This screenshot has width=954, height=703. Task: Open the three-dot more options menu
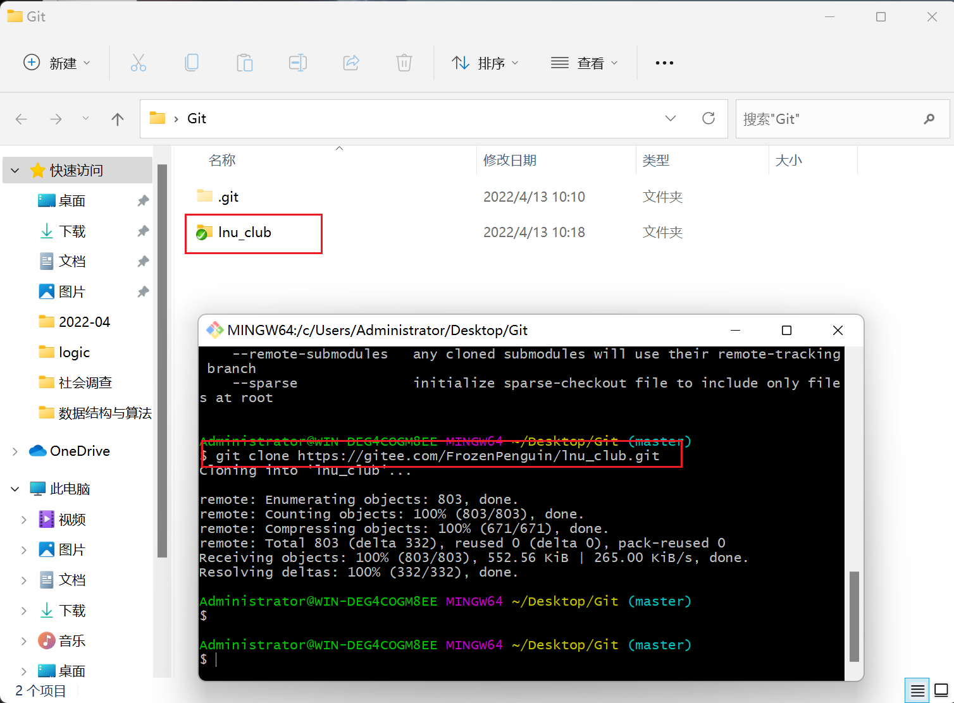click(664, 63)
